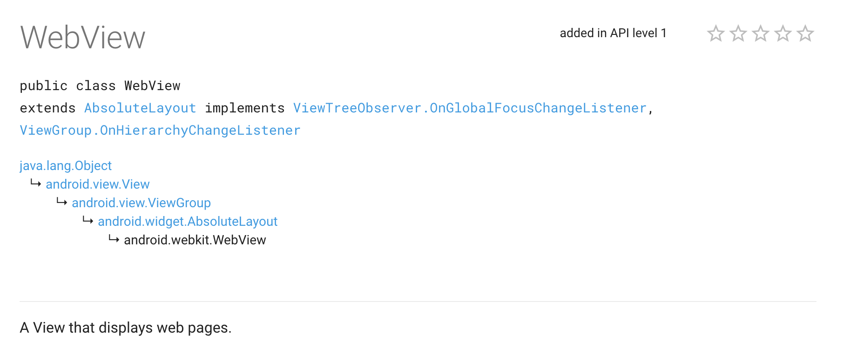Click the arrow before android.webkit.WebView
The width and height of the screenshot is (850, 354).
[114, 239]
